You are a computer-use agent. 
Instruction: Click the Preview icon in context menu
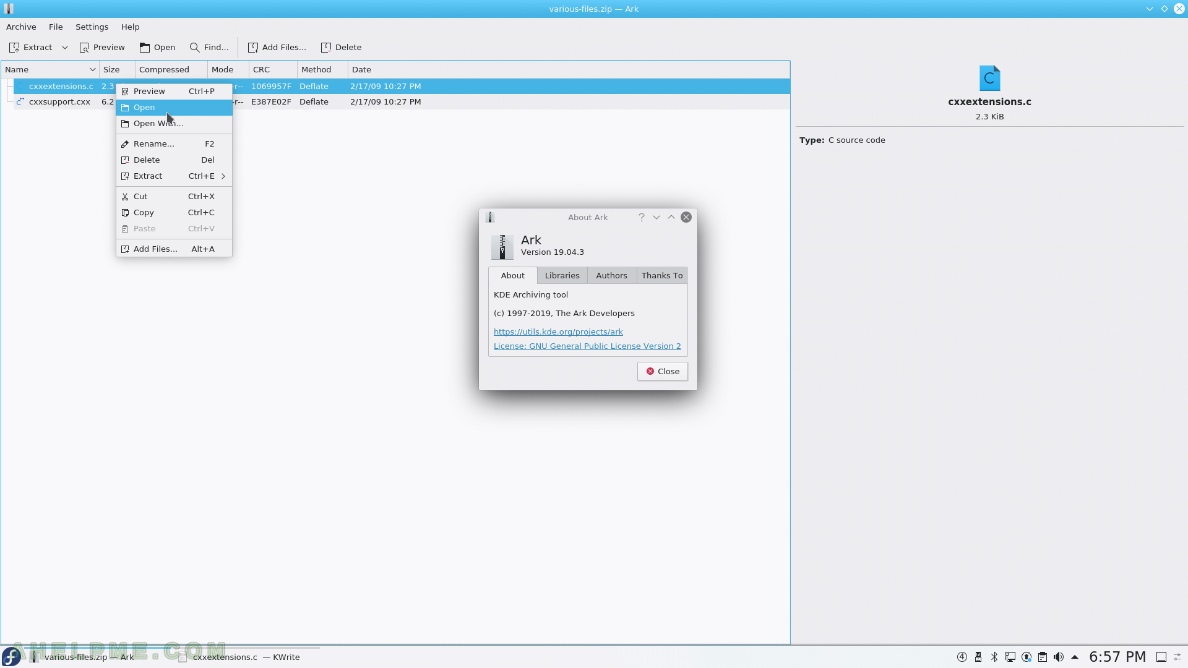125,92
